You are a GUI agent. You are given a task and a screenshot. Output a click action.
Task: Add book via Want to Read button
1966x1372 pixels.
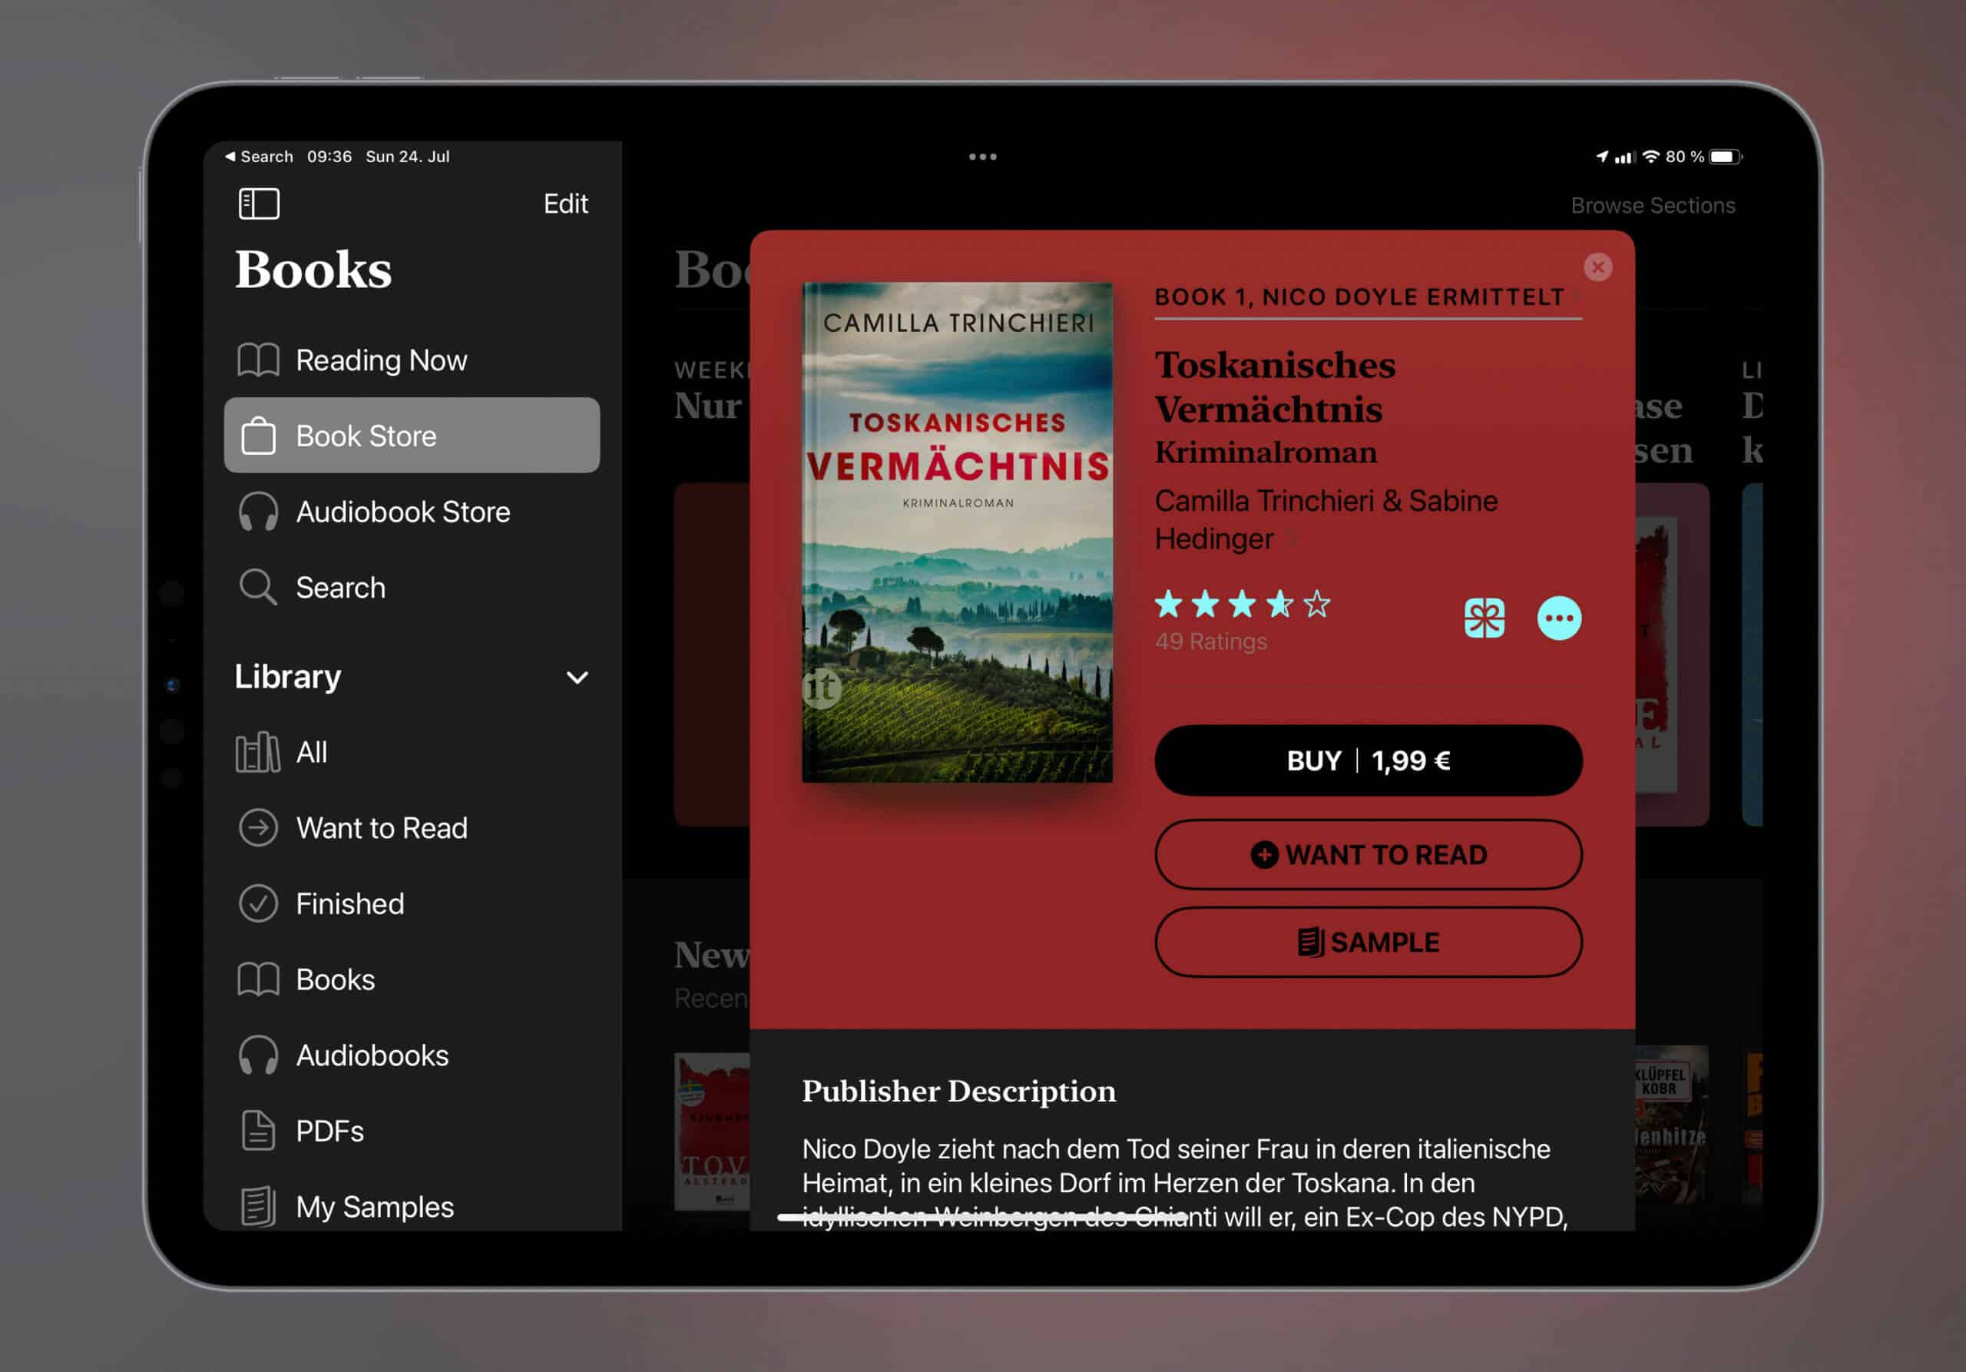pos(1369,855)
